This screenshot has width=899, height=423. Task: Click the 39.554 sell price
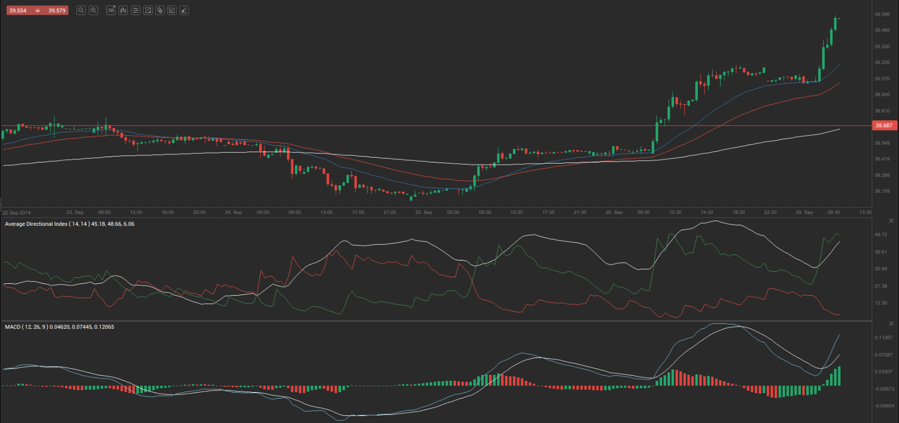(18, 10)
